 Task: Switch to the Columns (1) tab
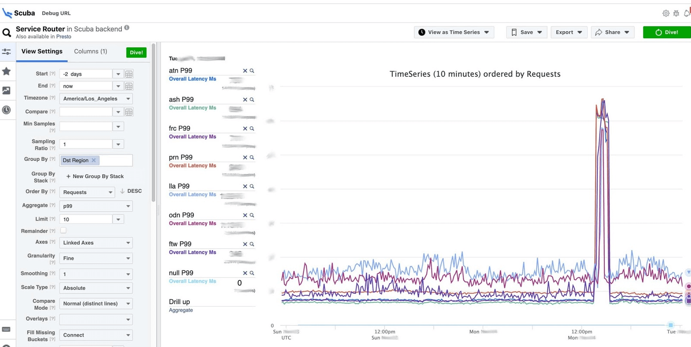click(x=91, y=51)
